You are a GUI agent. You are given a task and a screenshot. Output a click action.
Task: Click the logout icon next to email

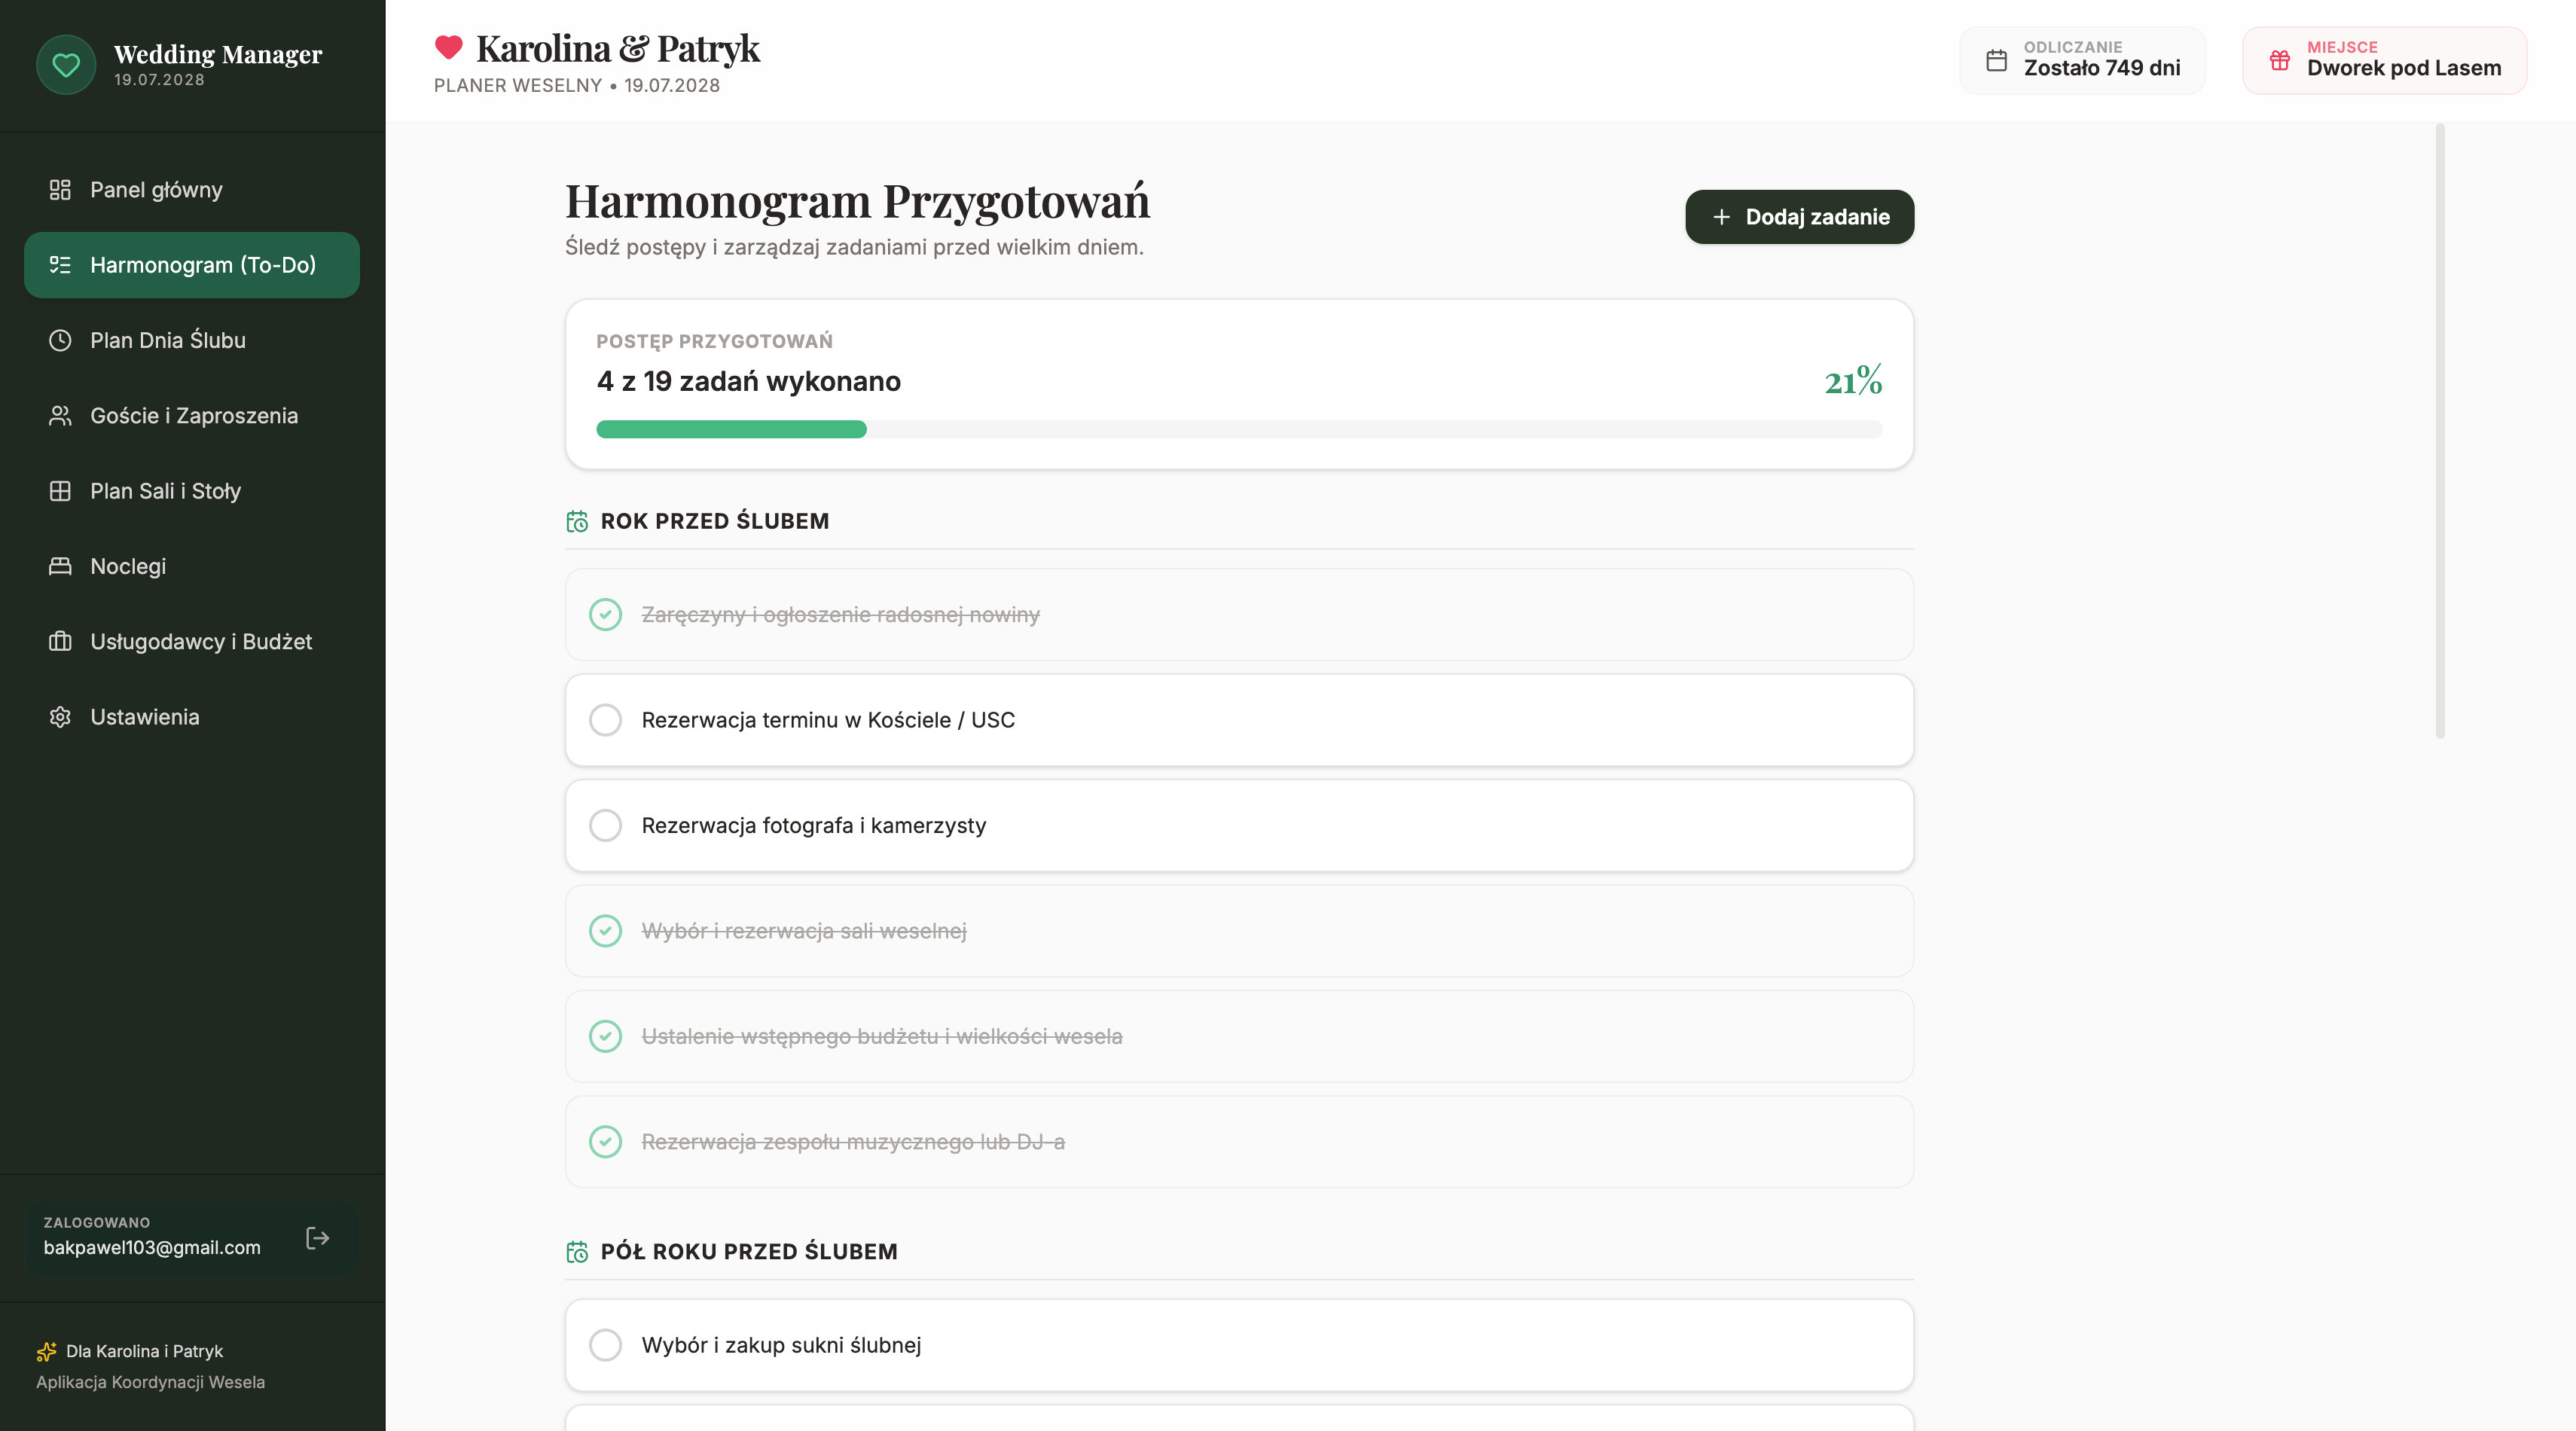point(317,1238)
